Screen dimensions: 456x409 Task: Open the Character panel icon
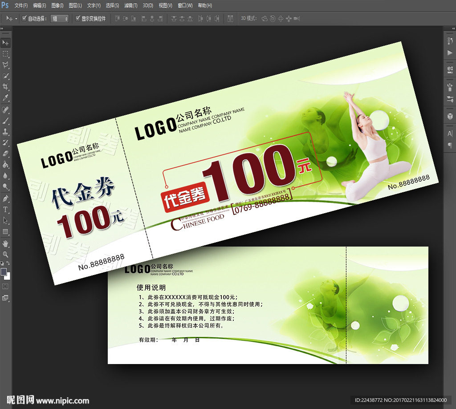[x=450, y=134]
